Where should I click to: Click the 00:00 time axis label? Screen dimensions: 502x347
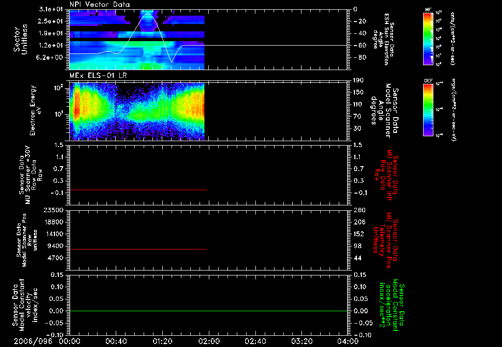(x=70, y=341)
